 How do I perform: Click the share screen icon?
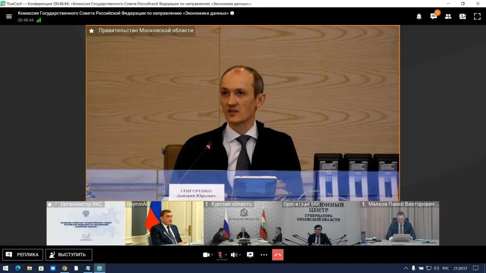[x=250, y=255]
